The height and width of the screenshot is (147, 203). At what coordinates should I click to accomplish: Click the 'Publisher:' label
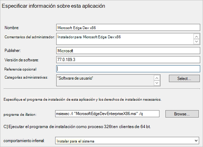coord(13,51)
